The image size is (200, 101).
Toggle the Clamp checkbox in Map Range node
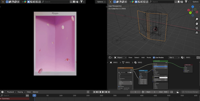click(x=140, y=77)
